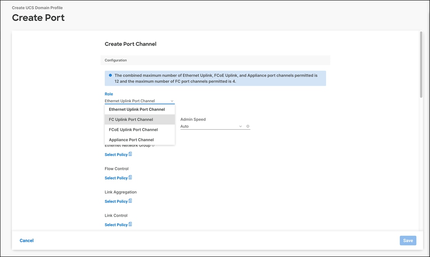The image size is (430, 257).
Task: Click the Configuration section header
Action: (115, 60)
